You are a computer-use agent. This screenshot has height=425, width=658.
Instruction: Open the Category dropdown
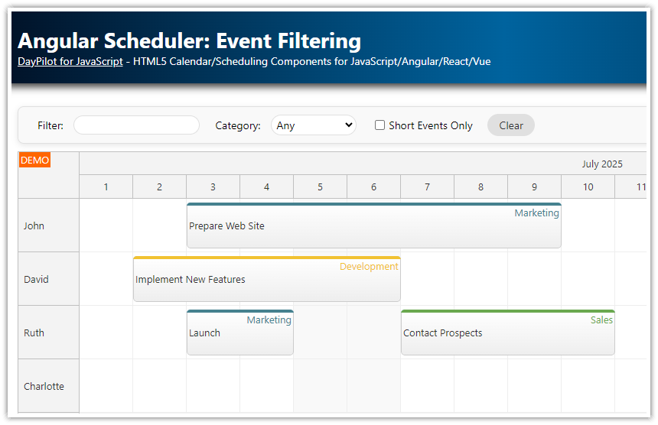pos(314,125)
